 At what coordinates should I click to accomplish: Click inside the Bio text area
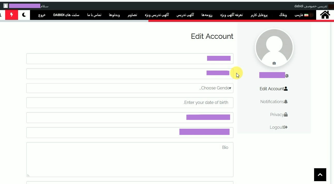(x=130, y=159)
